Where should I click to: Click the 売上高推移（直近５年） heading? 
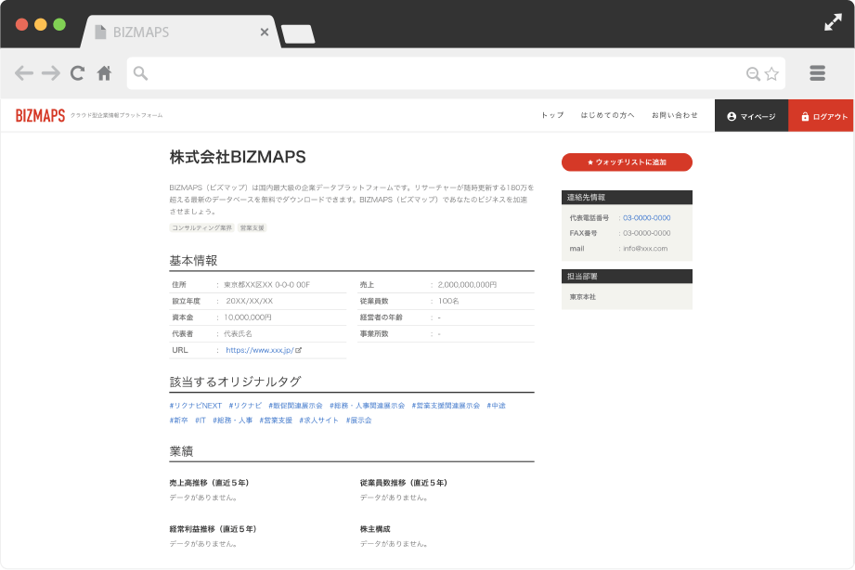point(209,483)
